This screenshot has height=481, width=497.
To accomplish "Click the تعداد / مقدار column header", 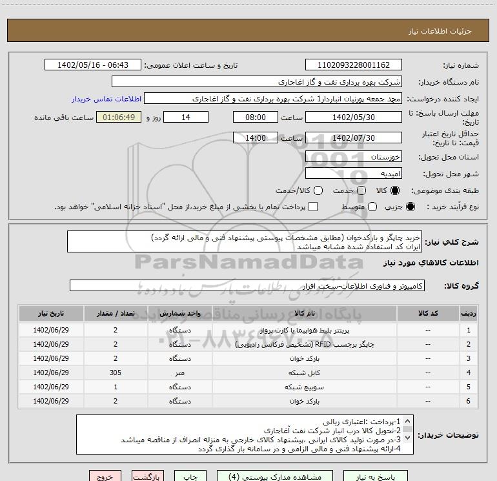I will click(x=116, y=313).
